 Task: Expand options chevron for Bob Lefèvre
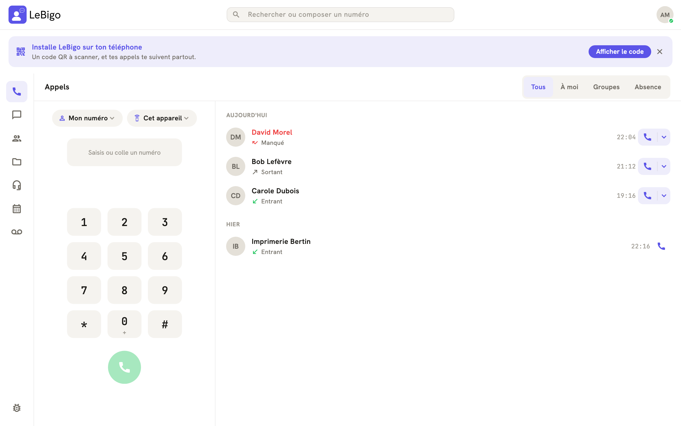coord(664,166)
